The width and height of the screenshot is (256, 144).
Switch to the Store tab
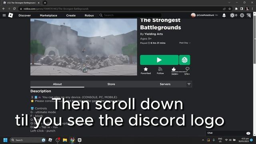pos(111,84)
